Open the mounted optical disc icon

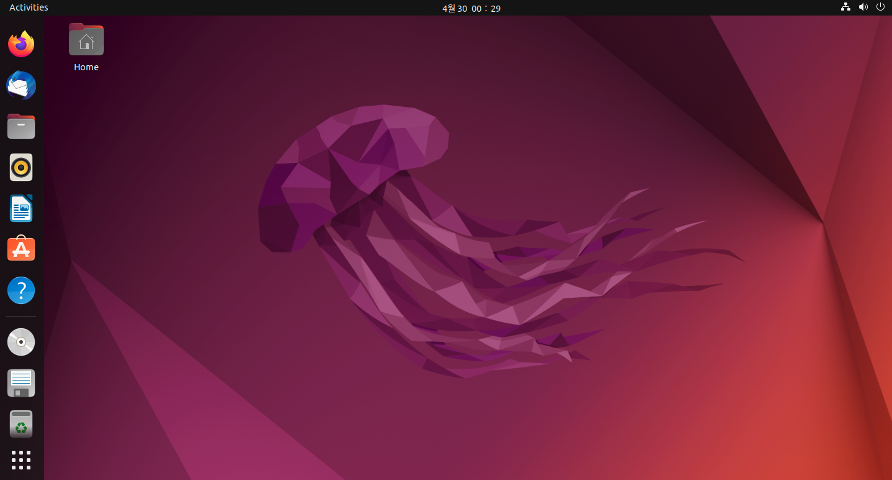coord(21,342)
